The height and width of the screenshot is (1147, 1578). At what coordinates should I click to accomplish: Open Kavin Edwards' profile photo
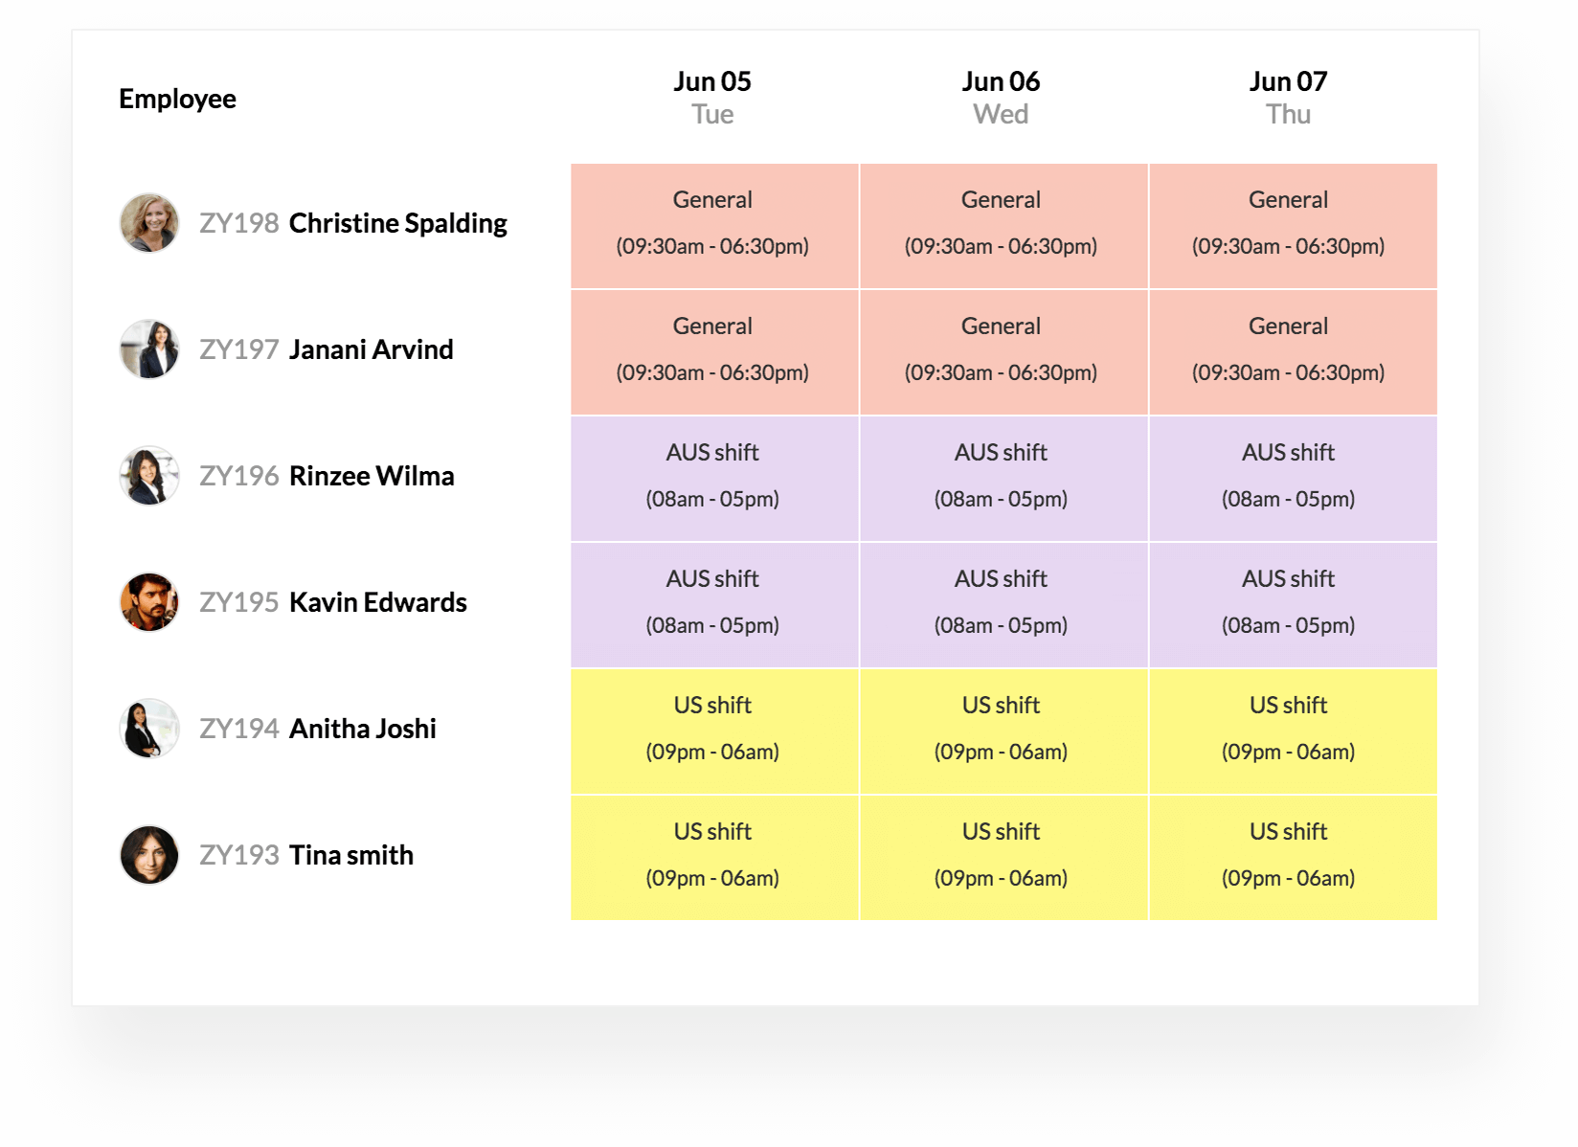point(149,602)
